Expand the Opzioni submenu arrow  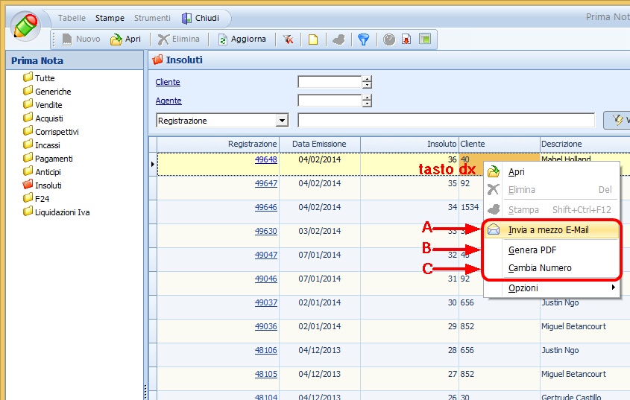coord(614,288)
